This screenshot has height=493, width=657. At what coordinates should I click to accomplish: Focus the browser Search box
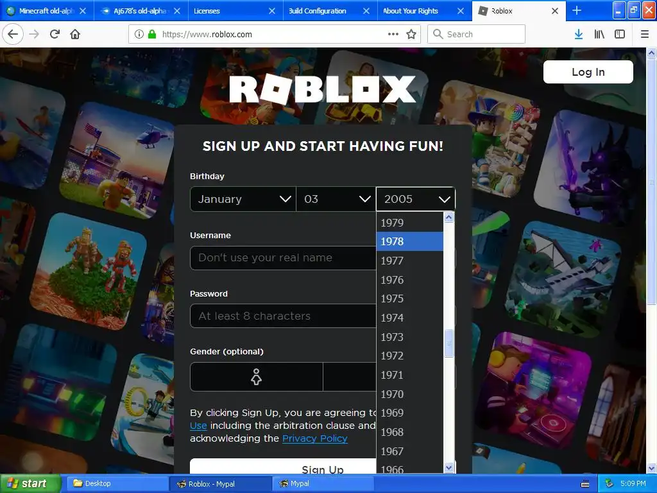pos(477,34)
